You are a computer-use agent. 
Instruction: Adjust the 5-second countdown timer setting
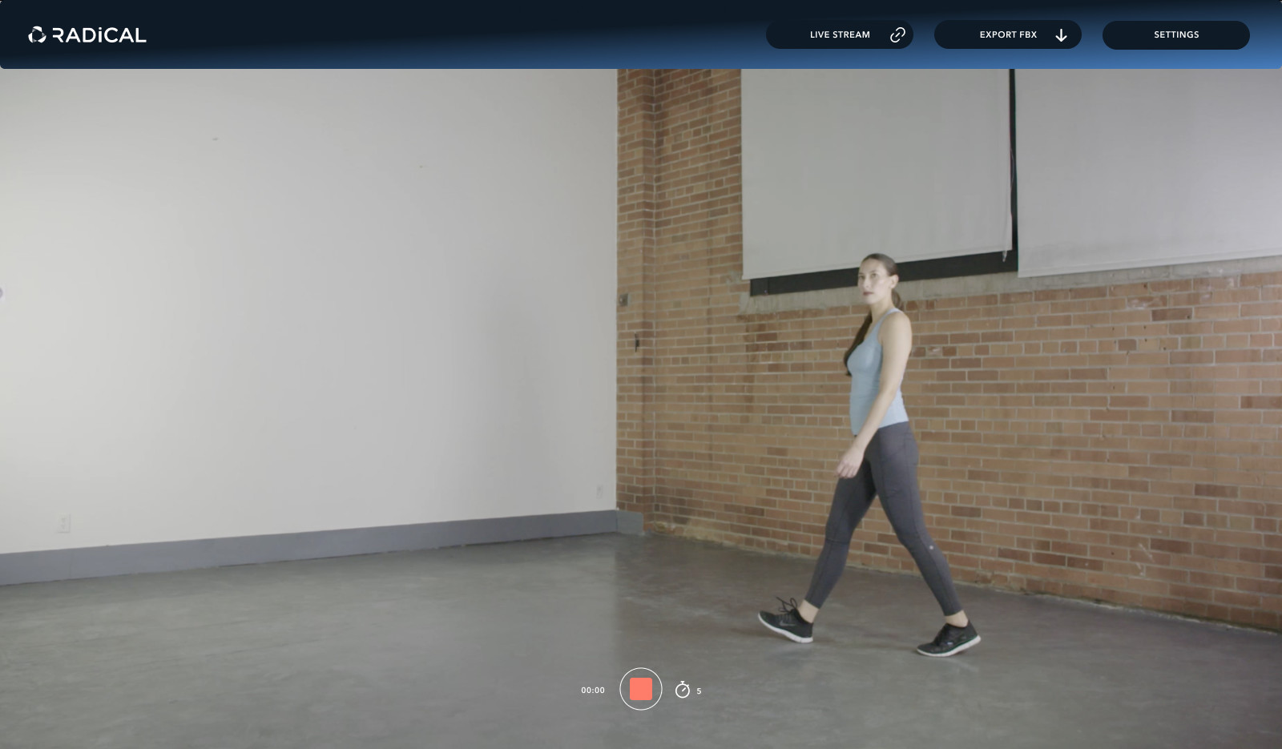click(687, 689)
